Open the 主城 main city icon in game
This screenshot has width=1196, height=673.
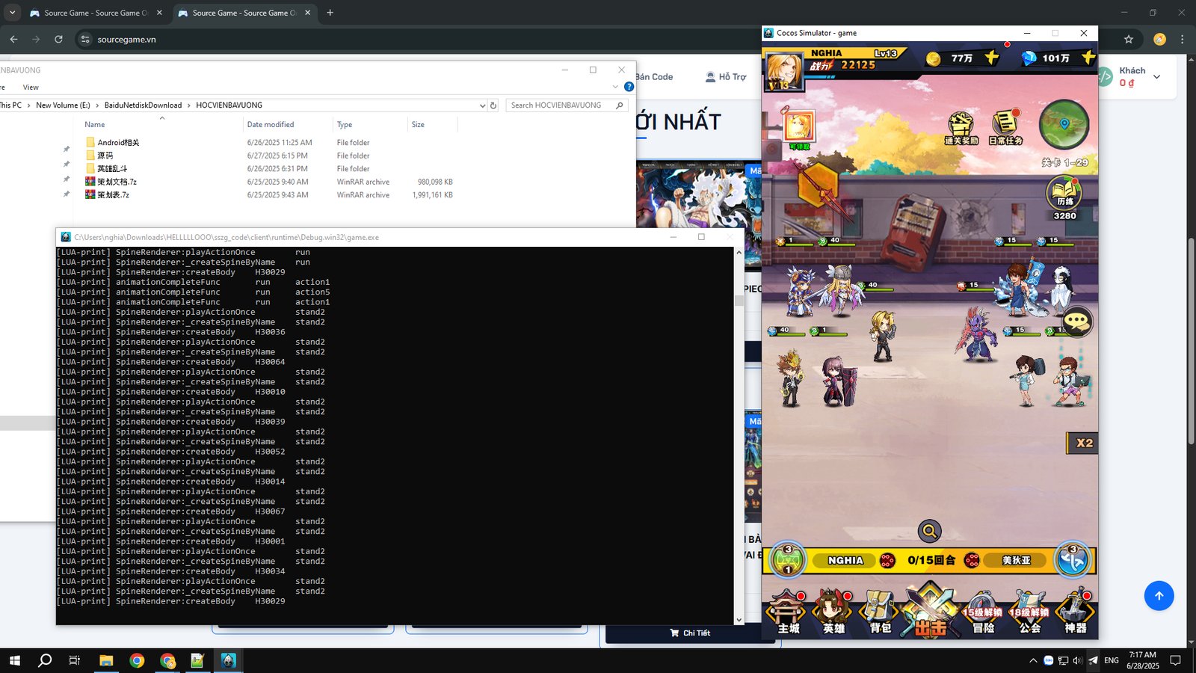coord(787,612)
